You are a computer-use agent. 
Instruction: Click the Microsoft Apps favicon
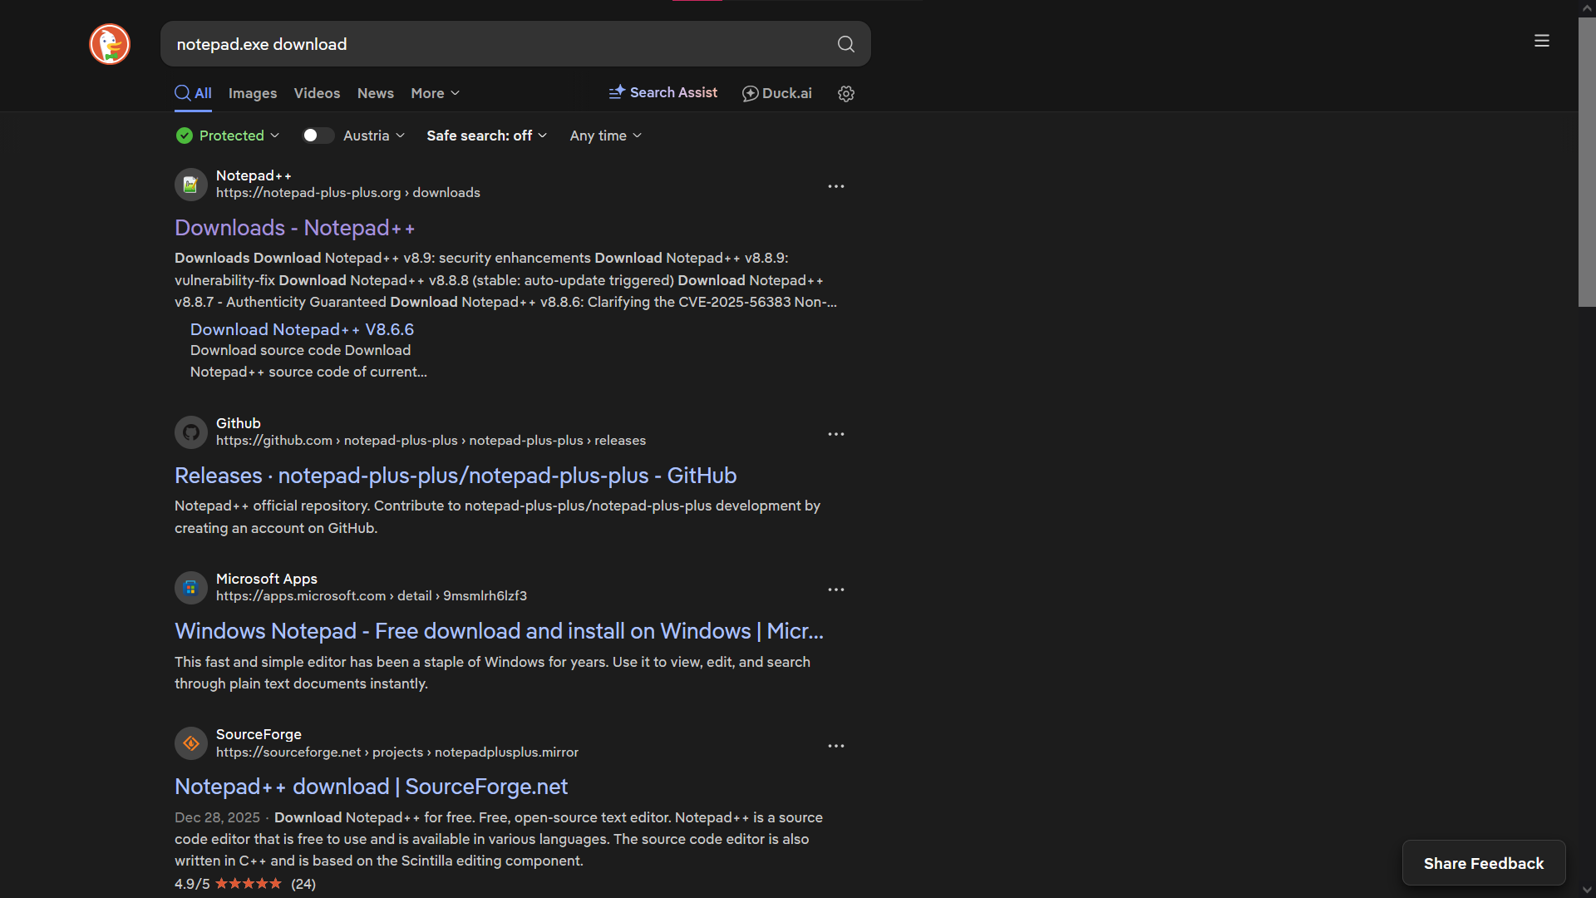tap(190, 588)
